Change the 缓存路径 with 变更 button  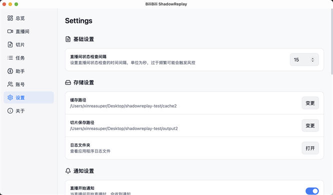(310, 103)
